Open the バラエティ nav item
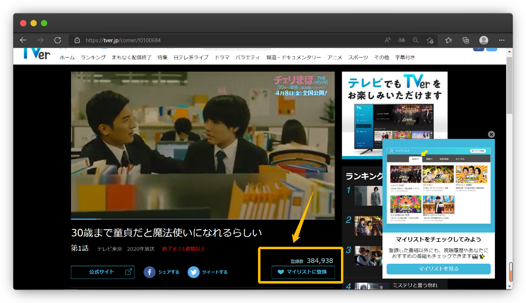This screenshot has width=526, height=303. (248, 58)
